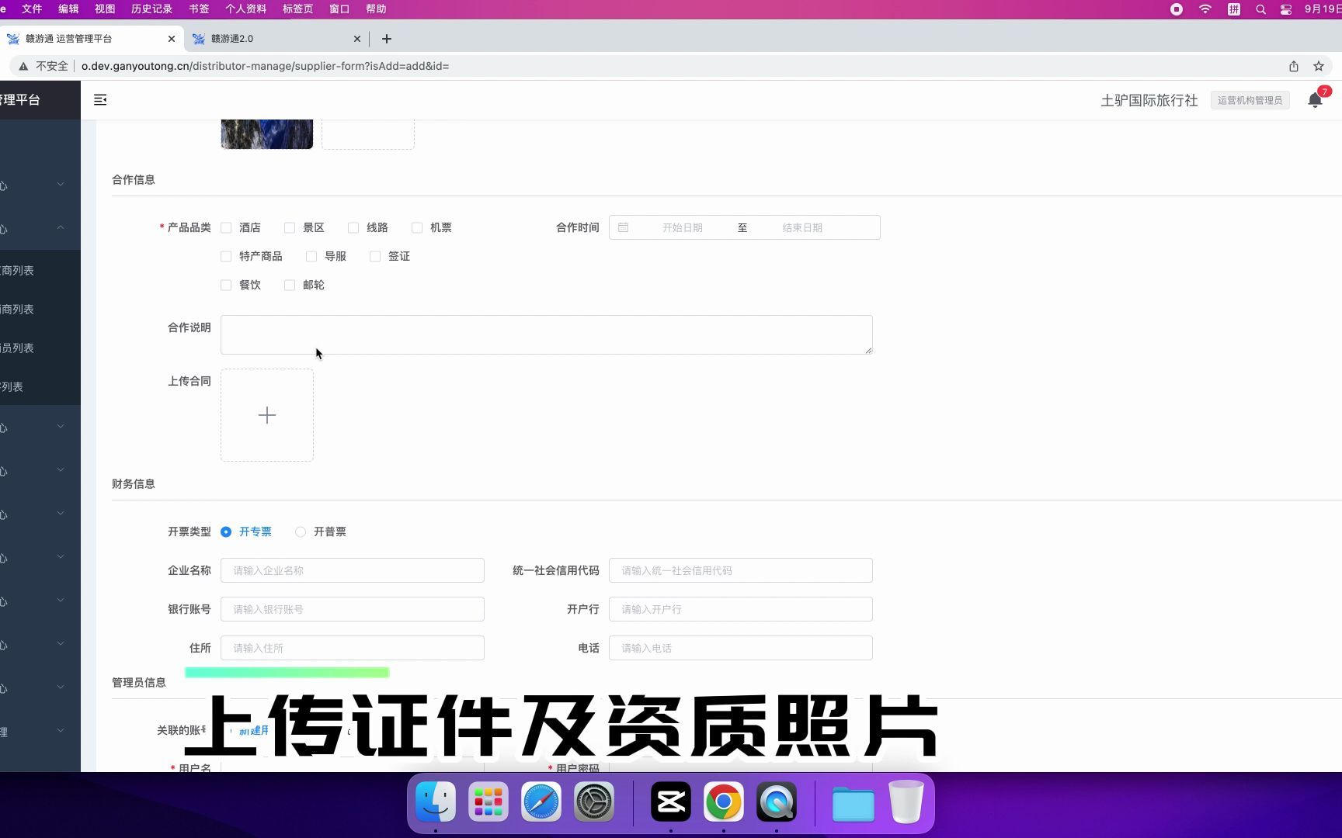The height and width of the screenshot is (838, 1342).
Task: Click the 不安全 warning icon in address bar
Action: [x=23, y=66]
